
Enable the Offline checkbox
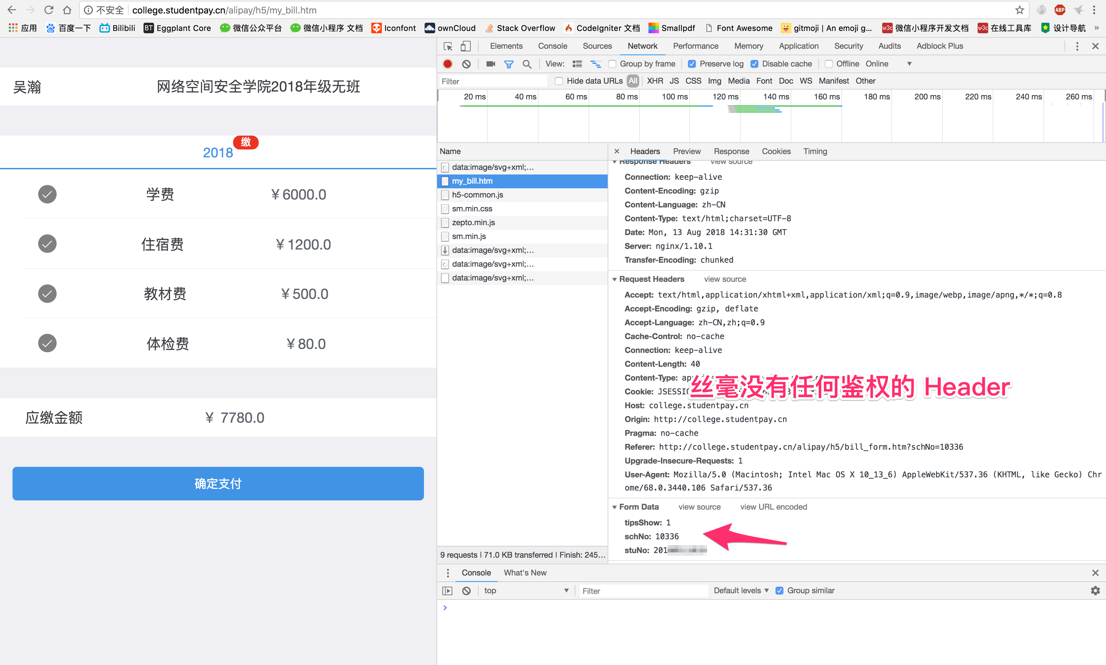[829, 64]
